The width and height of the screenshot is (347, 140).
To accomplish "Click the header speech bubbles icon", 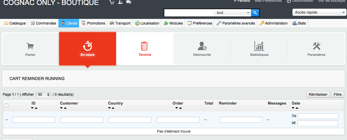I will tap(129, 2).
